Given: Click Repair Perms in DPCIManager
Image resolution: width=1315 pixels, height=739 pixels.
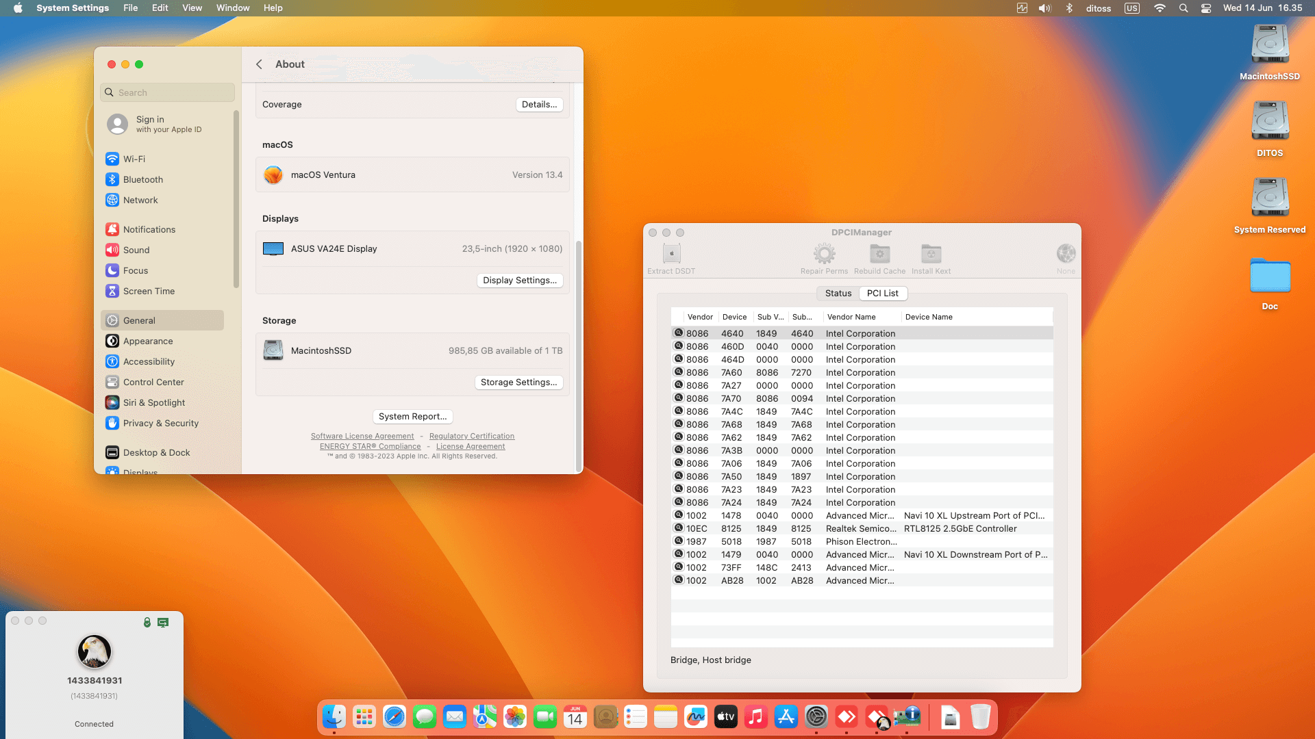Looking at the screenshot, I should [x=824, y=259].
